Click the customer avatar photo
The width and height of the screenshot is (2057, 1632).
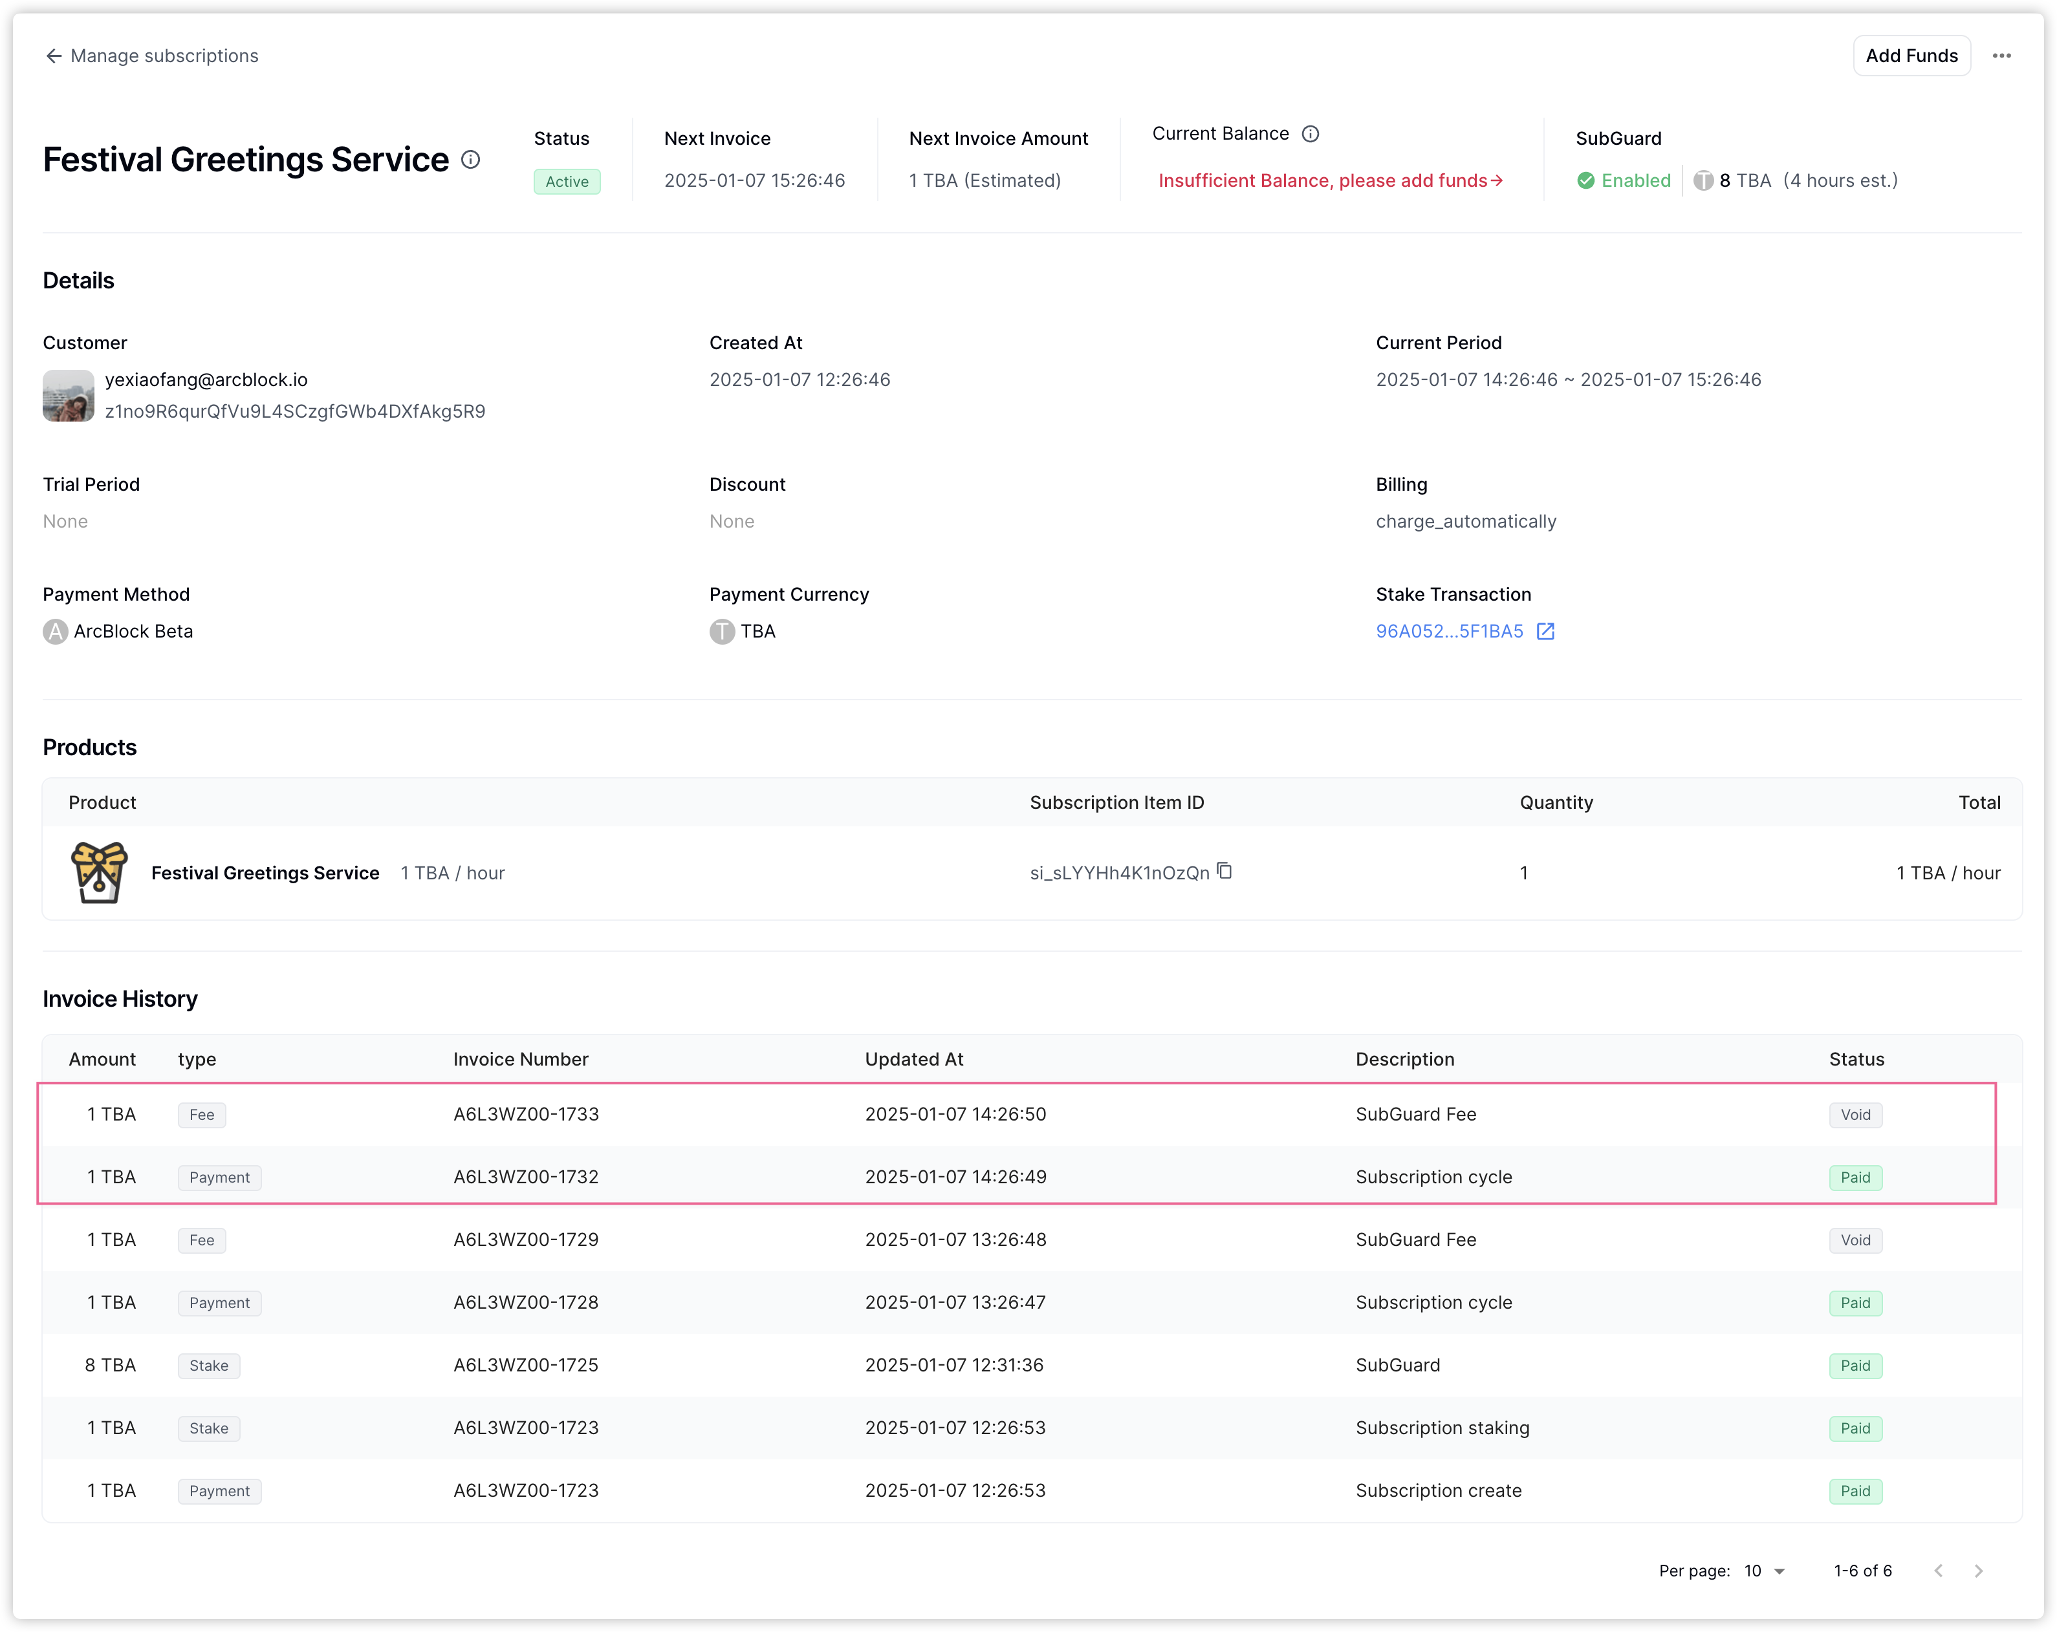[69, 396]
